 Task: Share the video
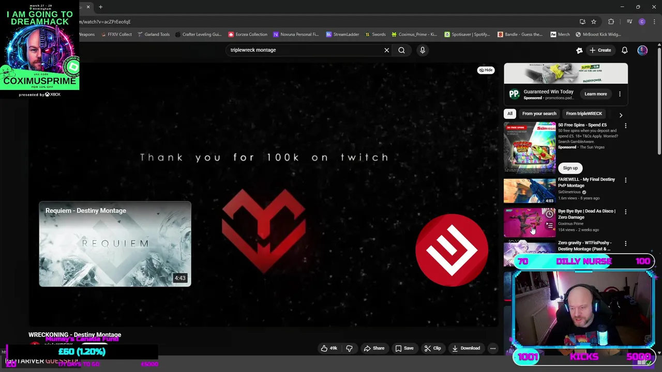point(374,348)
